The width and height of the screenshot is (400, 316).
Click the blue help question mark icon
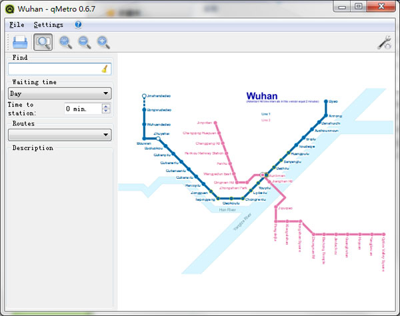click(x=78, y=25)
